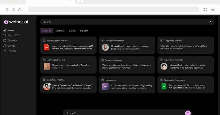Click the 'New group member' header icon on Marvin card
Screen dimensions: 220x115
pos(103,41)
